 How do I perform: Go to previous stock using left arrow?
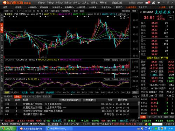click(x=141, y=12)
